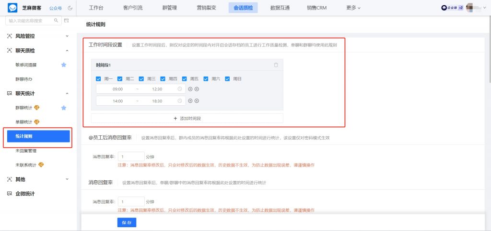Uncheck the 周日 checkbox
491x231 pixels.
[228, 79]
